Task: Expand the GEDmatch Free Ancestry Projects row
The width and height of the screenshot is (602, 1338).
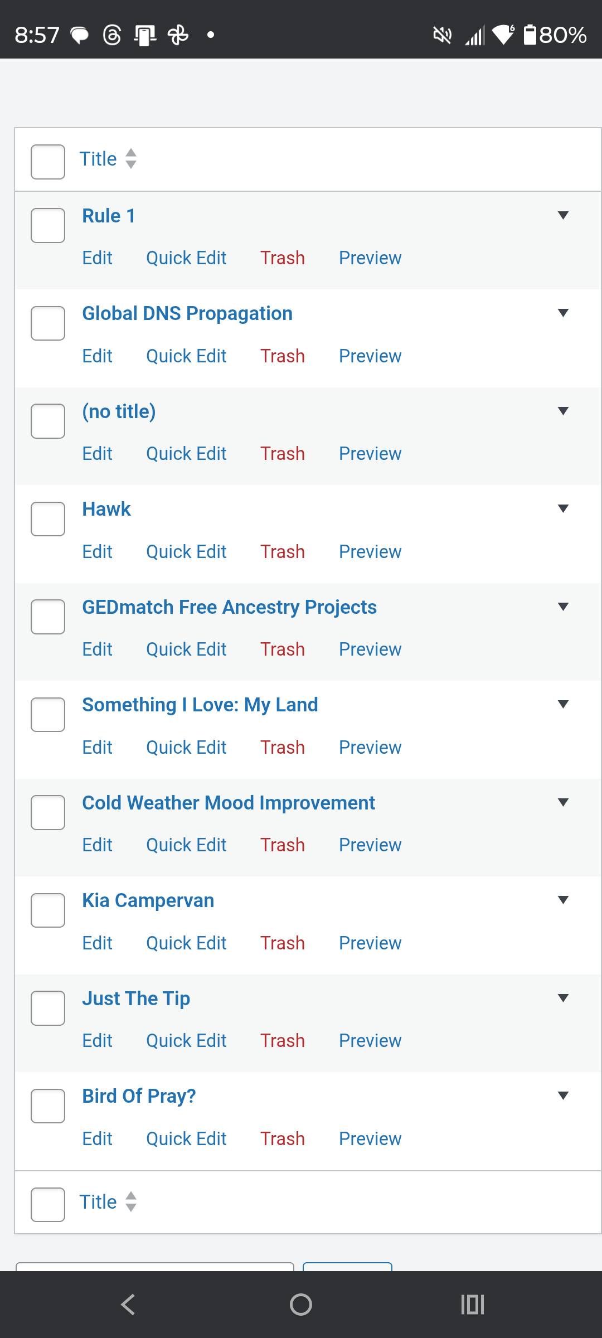Action: click(563, 607)
